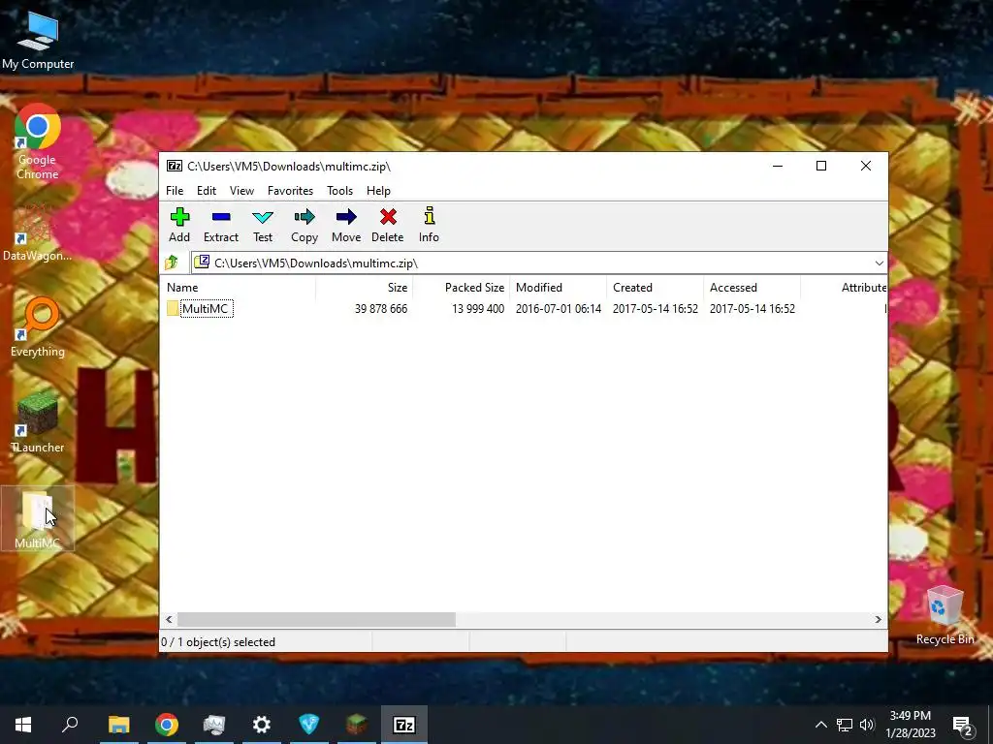This screenshot has height=744, width=993.
Task: Click the Copy toolbar button
Action: pyautogui.click(x=304, y=225)
